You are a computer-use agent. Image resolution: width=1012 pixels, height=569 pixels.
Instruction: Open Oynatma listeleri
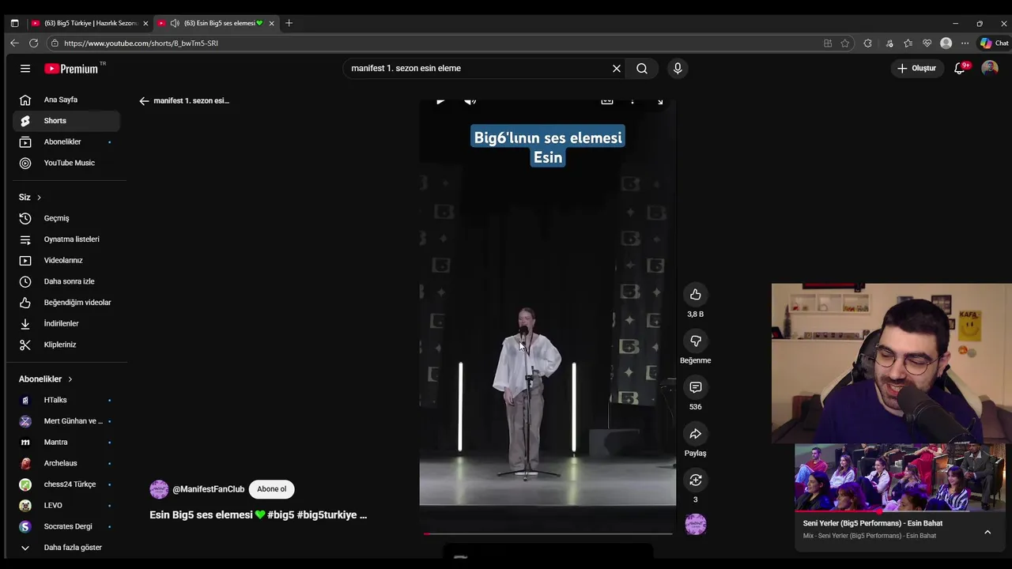click(x=66, y=239)
